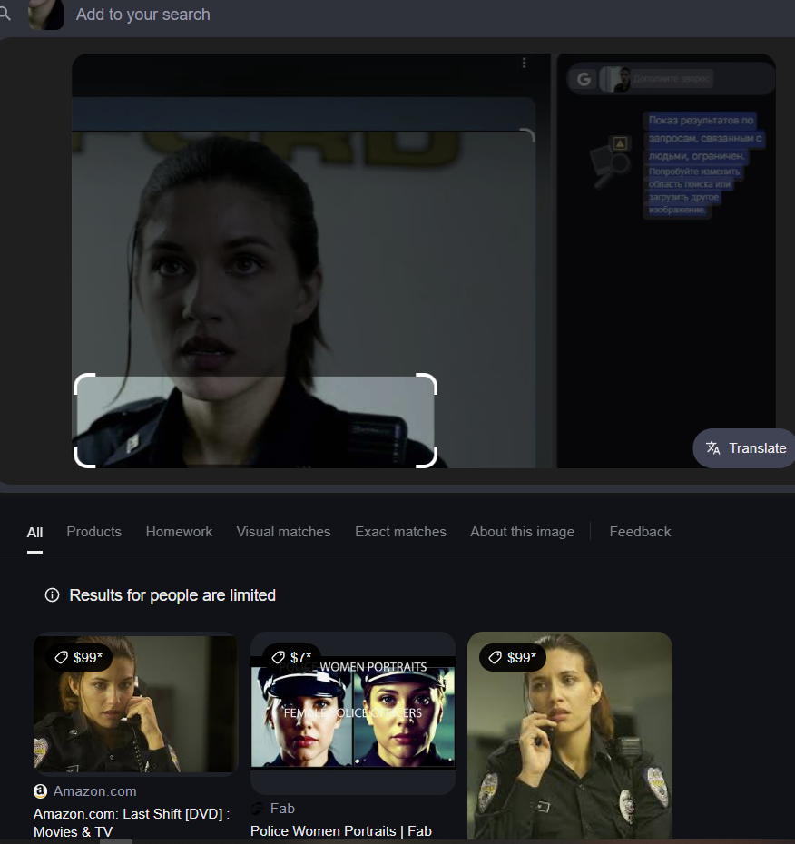
Task: Focus the 'Add to your search' field
Action: (x=142, y=15)
